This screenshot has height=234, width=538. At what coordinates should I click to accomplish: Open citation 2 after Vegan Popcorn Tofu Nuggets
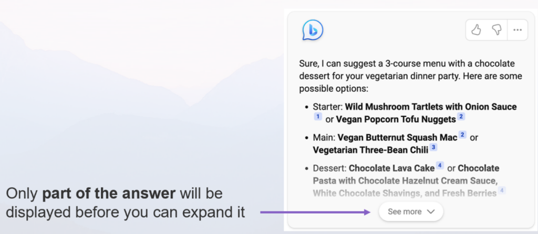[461, 116]
